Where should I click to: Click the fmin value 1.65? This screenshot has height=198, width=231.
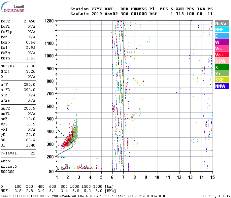pos(31,58)
